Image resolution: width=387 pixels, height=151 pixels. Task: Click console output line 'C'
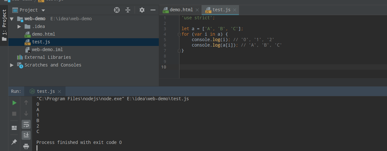click(38, 132)
